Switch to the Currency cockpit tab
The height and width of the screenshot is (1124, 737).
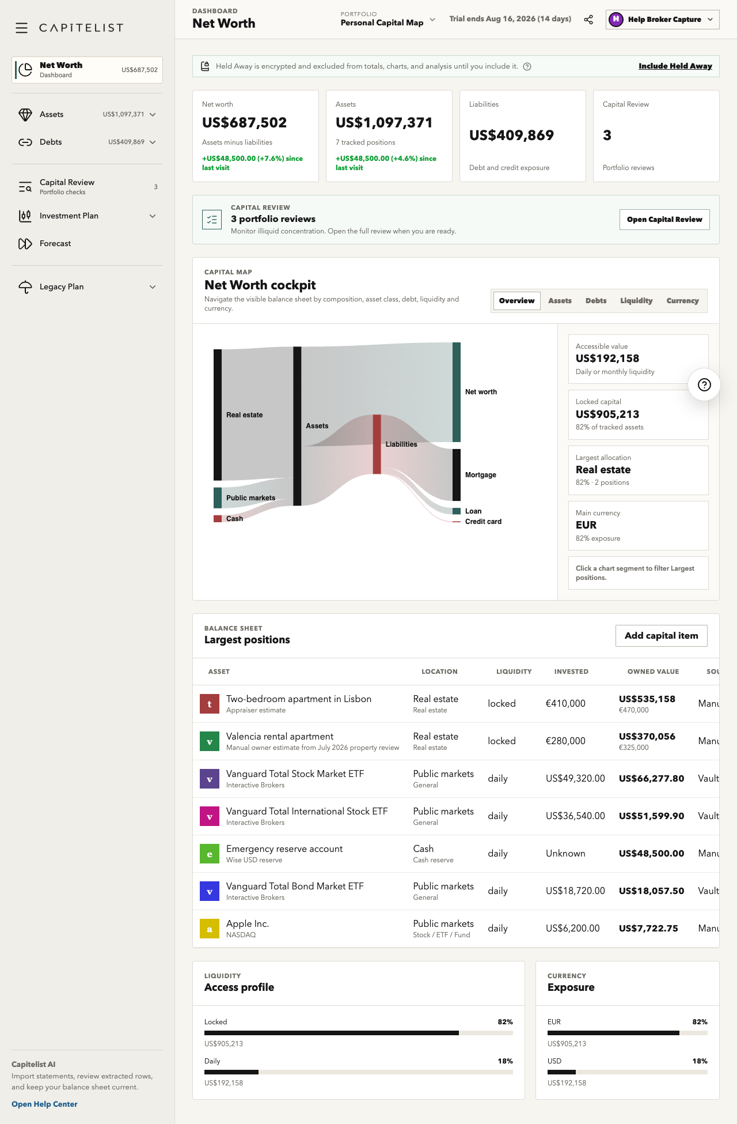pyautogui.click(x=682, y=301)
